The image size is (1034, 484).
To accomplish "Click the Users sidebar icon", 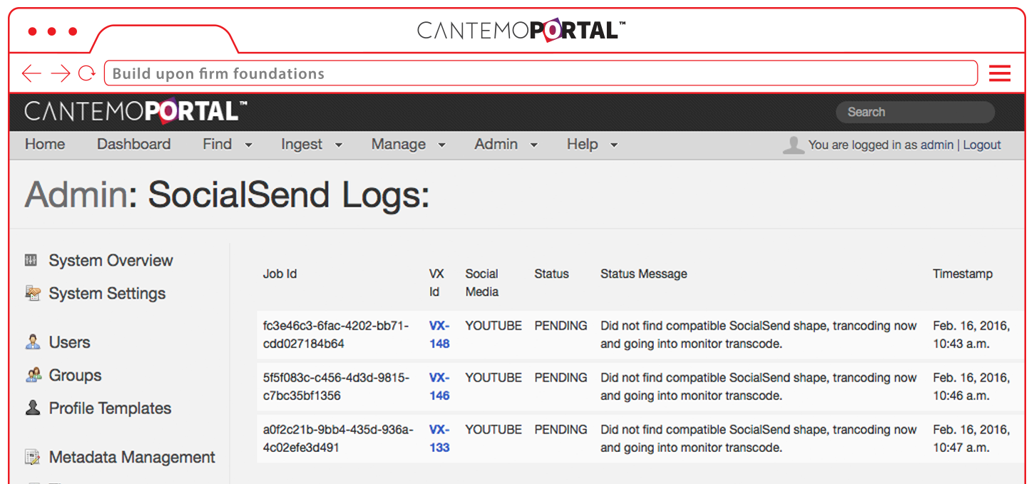I will coord(33,342).
